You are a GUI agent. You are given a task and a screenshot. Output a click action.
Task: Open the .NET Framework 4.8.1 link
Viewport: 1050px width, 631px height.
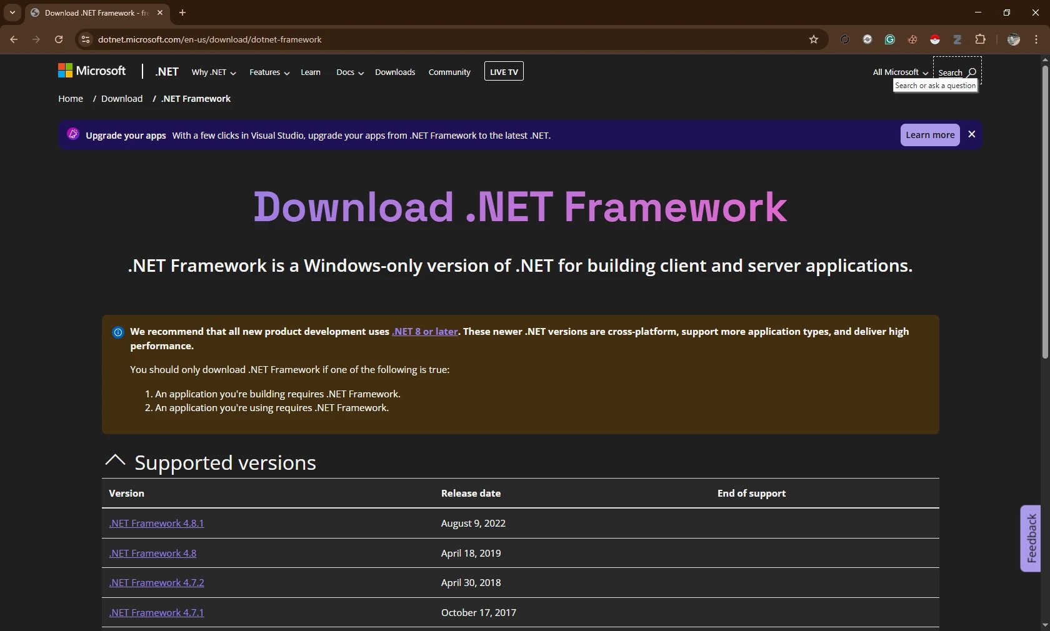(x=156, y=524)
